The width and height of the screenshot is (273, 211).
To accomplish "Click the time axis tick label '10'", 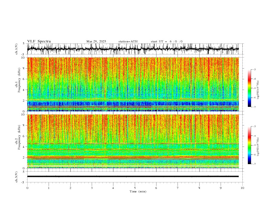I will coord(242,188).
